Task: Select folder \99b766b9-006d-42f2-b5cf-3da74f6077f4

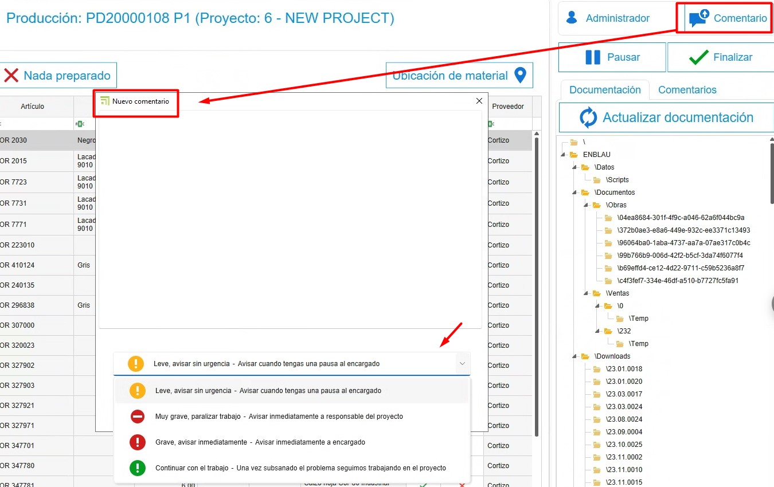Action: [680, 256]
